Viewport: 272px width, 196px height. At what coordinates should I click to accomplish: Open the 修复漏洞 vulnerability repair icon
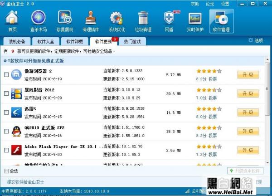coord(64,21)
